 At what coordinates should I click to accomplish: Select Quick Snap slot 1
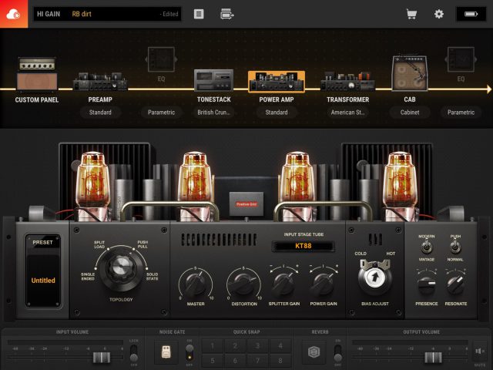[x=213, y=346]
